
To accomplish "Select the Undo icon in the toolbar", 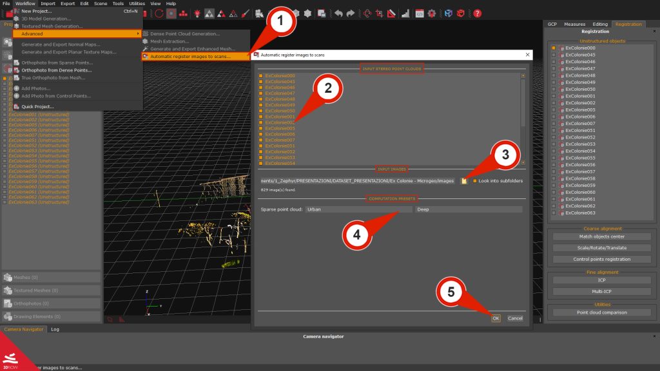I will 338,12.
